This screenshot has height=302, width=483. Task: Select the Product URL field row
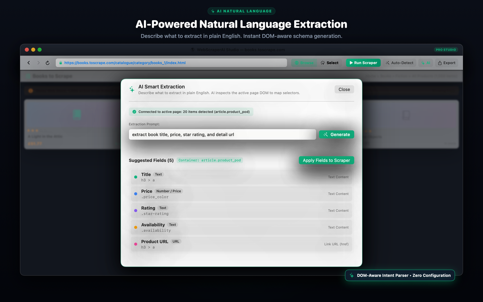tap(241, 244)
